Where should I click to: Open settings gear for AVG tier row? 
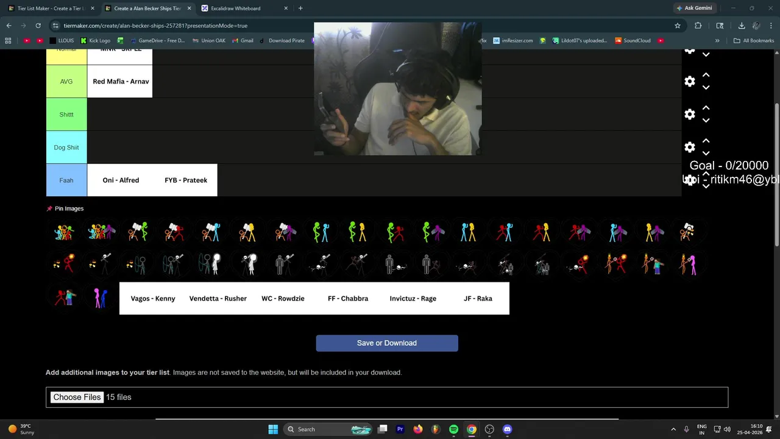pyautogui.click(x=690, y=82)
